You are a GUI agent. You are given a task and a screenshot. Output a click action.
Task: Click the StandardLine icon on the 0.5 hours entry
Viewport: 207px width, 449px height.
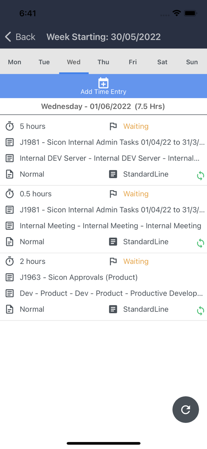(113, 242)
